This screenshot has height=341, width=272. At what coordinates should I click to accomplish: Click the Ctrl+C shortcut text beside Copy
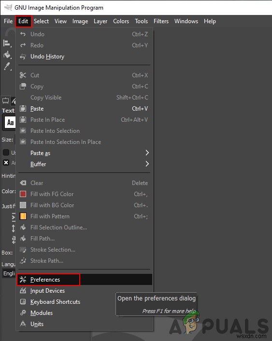(140, 86)
